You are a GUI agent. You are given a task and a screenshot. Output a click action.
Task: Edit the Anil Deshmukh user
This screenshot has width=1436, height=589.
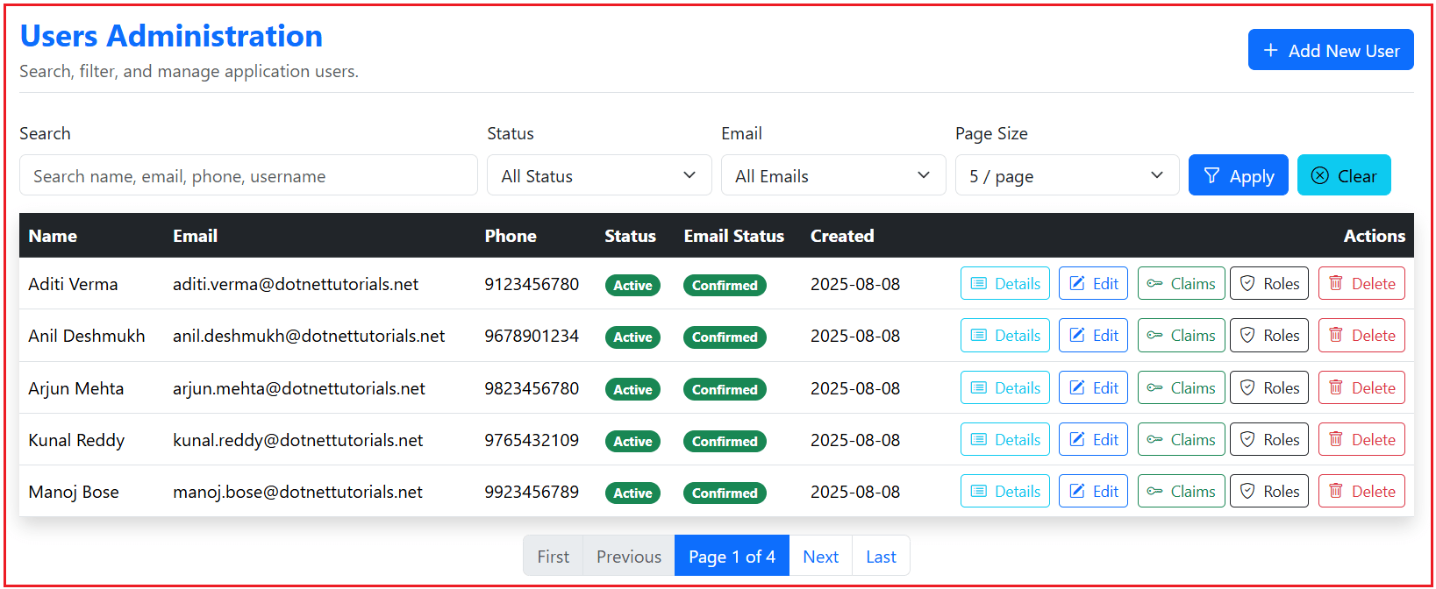[1093, 335]
